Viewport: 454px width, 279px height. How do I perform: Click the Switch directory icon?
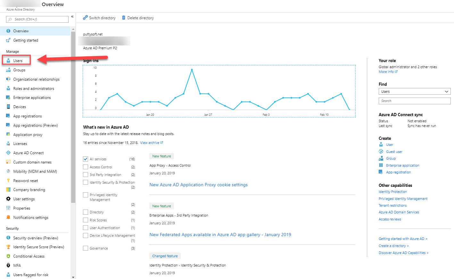85,18
